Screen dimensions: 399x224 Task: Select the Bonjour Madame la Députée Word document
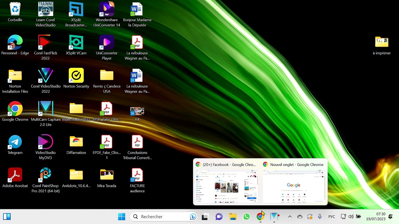(x=137, y=15)
